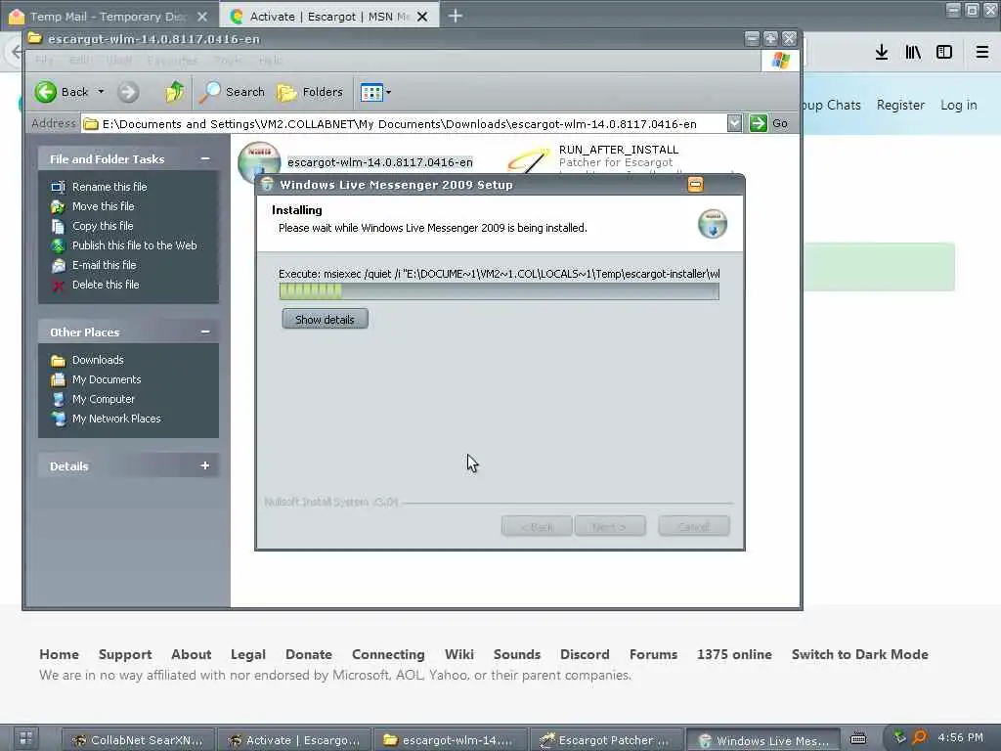Viewport: 1001px width, 751px height.
Task: Toggle the Folders pane
Action: [310, 92]
